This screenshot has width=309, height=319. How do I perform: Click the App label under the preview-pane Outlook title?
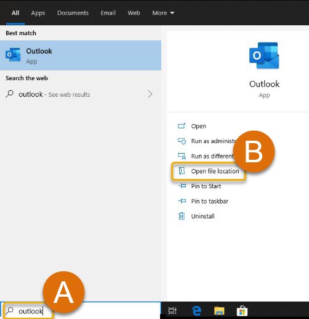pos(264,95)
